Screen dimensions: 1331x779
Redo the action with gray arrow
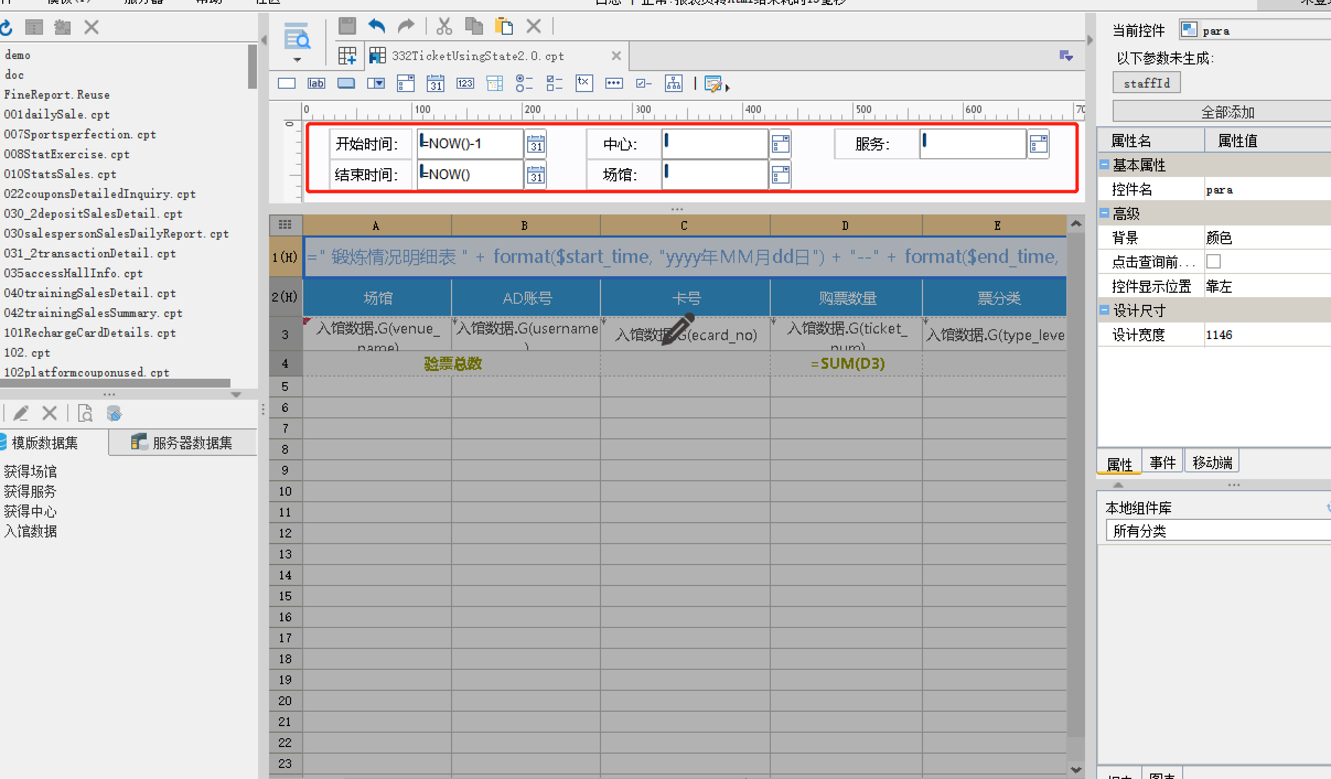(406, 26)
